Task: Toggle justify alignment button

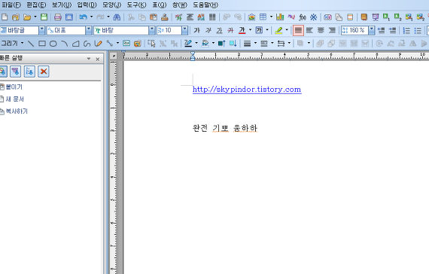Action: coord(298,30)
